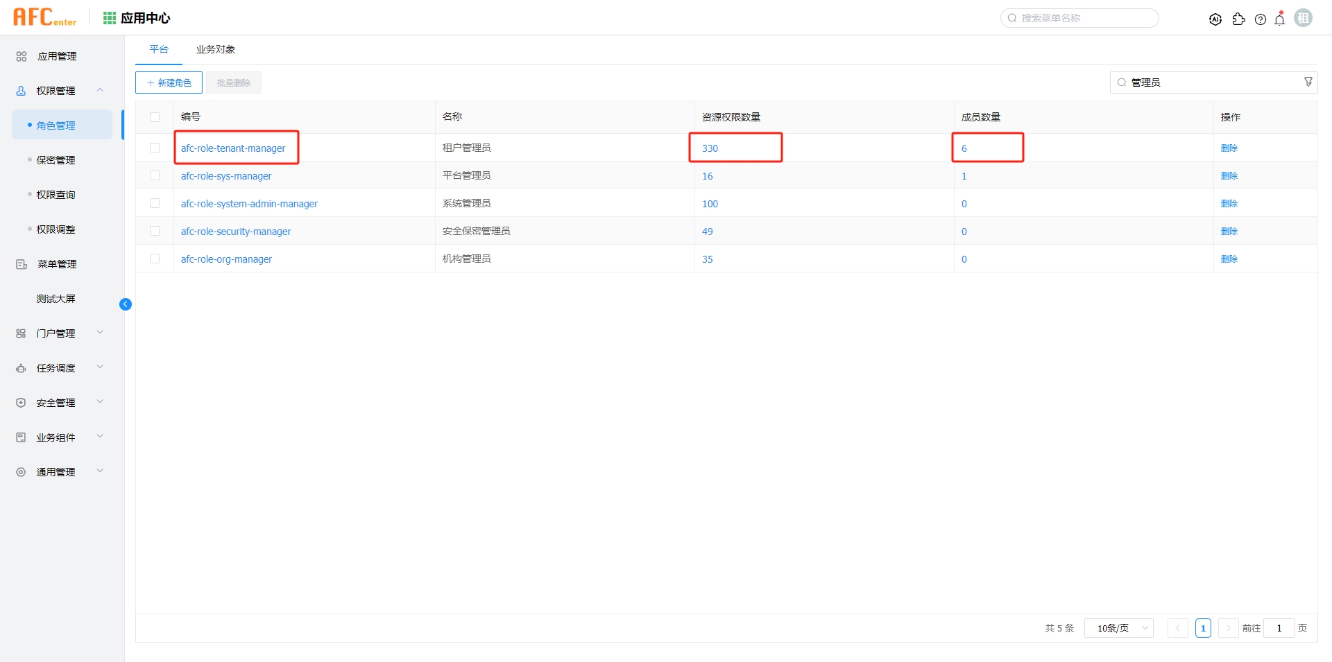This screenshot has width=1332, height=662.
Task: Open the AI assistant icon in header
Action: (x=1215, y=19)
